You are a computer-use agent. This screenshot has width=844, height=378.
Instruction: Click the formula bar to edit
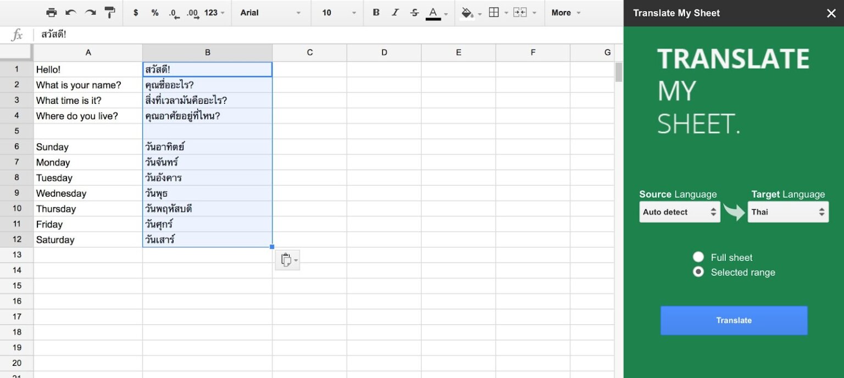[x=220, y=34]
